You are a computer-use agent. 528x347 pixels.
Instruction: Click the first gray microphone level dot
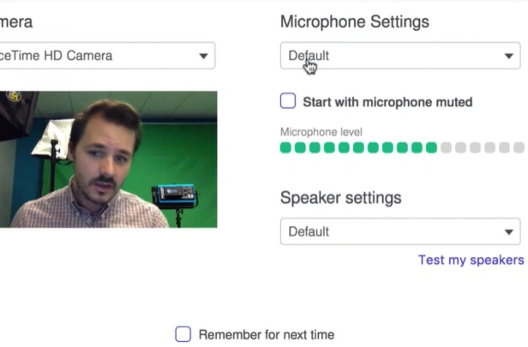(446, 147)
